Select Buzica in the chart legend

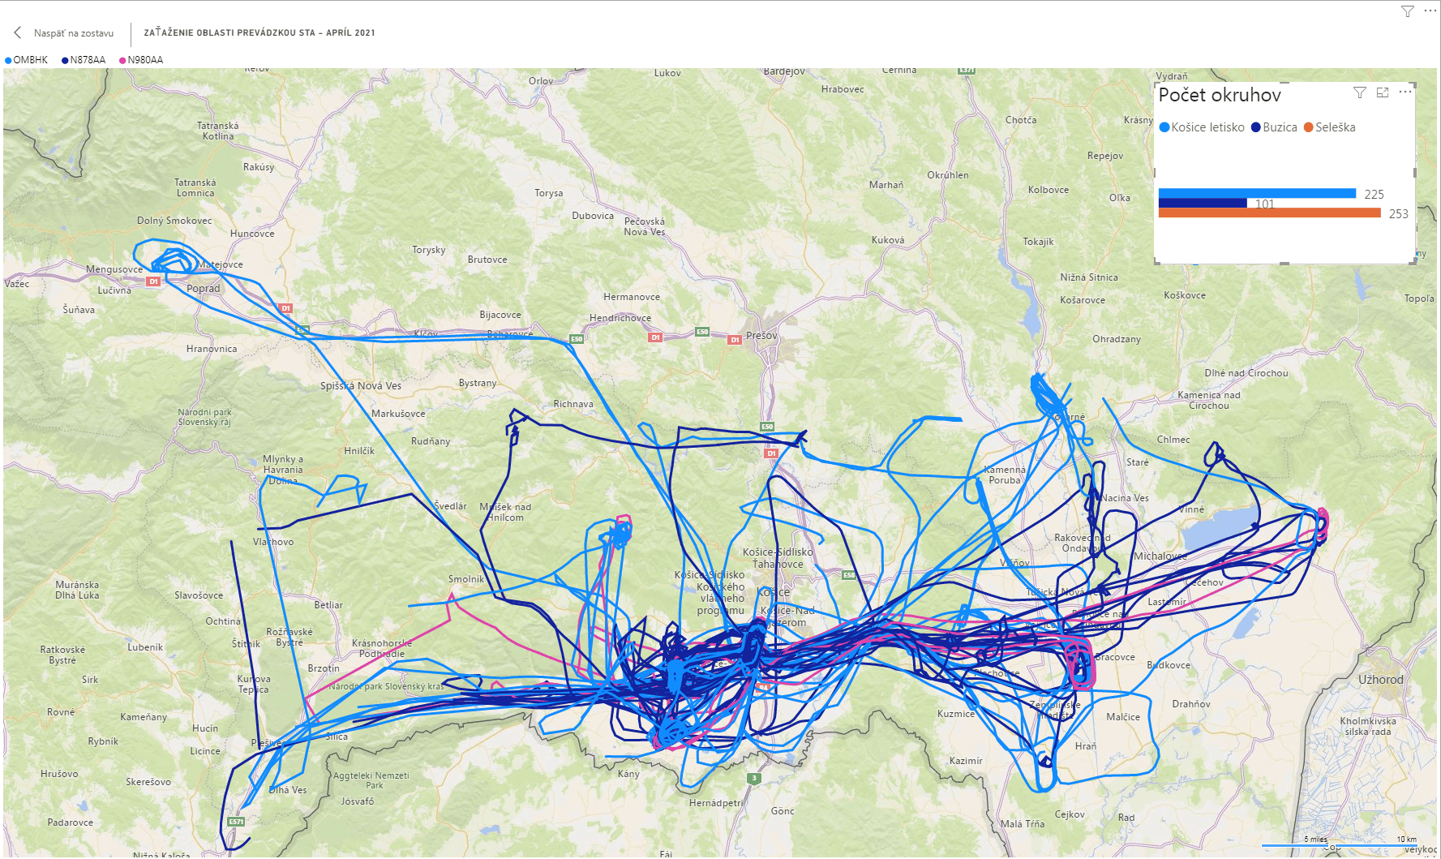point(1279,127)
